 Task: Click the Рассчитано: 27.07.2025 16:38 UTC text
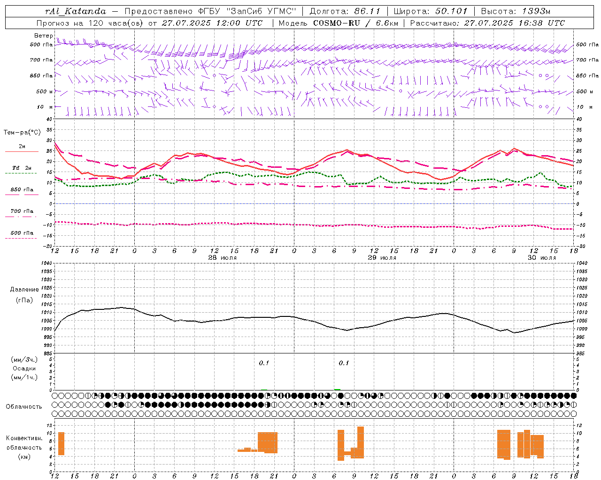pos(487,23)
